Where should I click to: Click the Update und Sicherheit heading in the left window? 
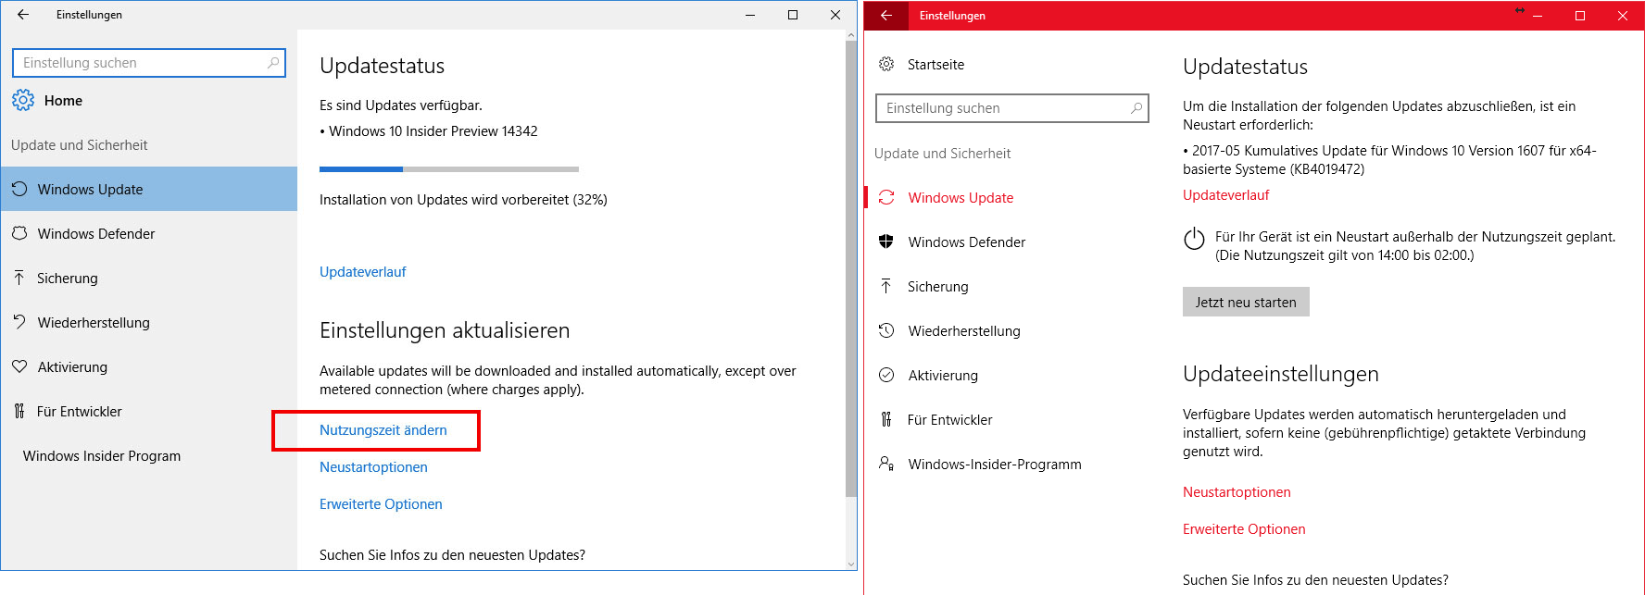pyautogui.click(x=80, y=144)
